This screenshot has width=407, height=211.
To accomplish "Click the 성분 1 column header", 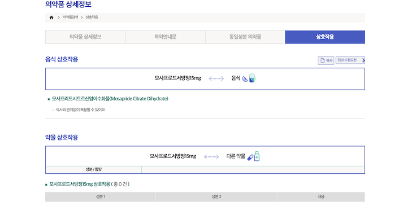I will pyautogui.click(x=101, y=197).
